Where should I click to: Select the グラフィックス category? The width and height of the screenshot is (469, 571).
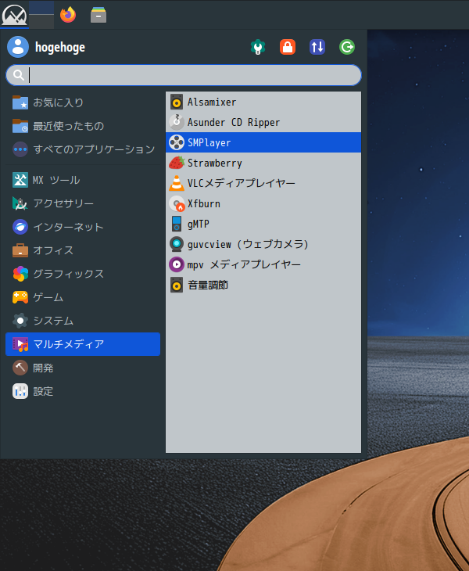tap(83, 274)
